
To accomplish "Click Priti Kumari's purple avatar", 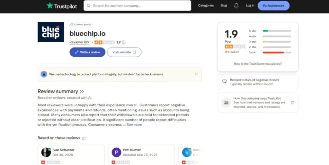I will point(116,152).
